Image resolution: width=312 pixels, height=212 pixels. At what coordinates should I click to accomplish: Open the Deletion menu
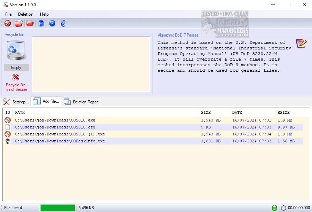(26, 14)
